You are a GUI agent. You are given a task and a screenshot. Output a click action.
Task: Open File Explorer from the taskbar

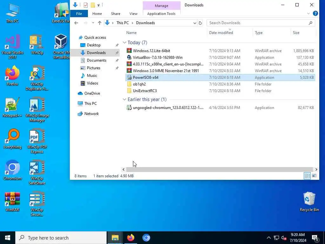115,238
